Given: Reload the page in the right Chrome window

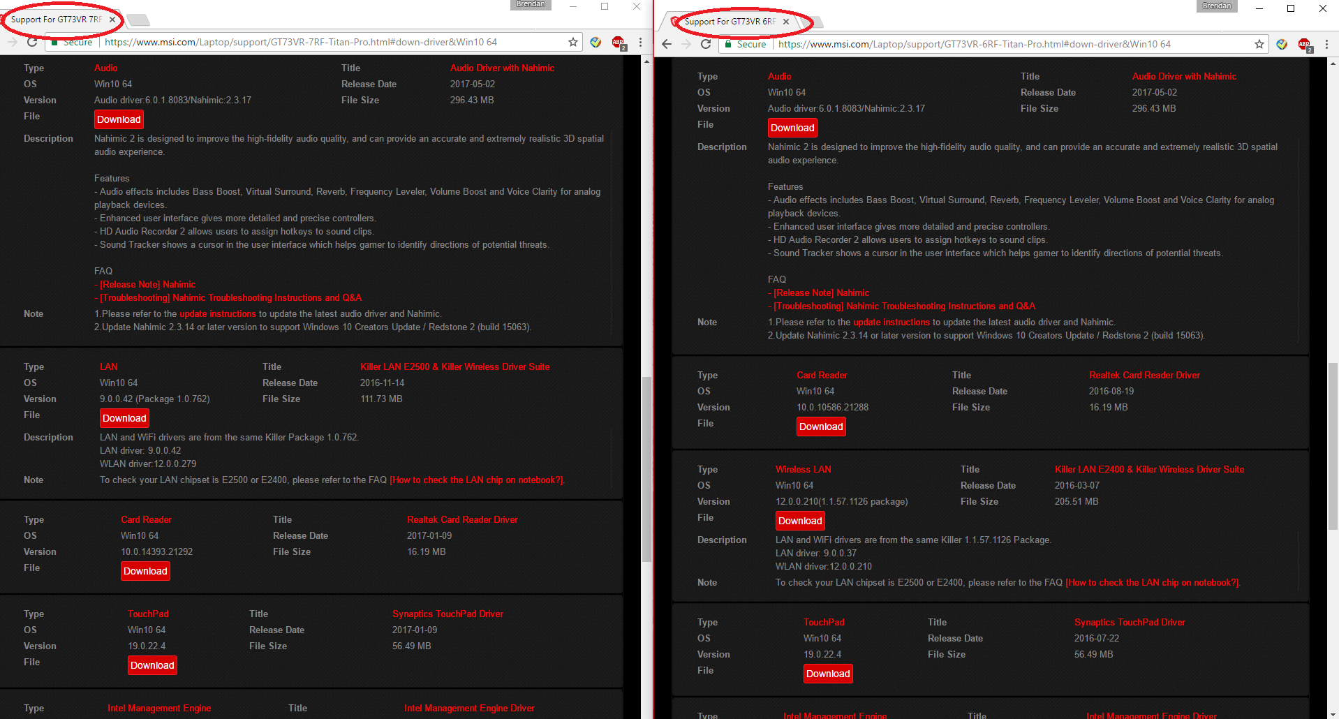Looking at the screenshot, I should click(706, 44).
